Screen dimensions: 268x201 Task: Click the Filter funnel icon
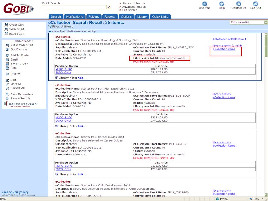coord(50,27)
